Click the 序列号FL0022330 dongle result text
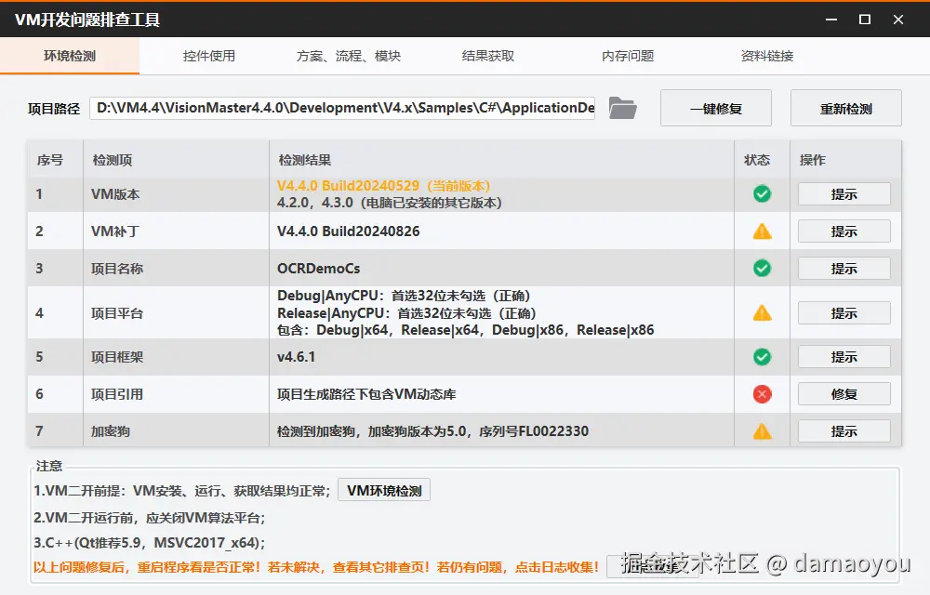The width and height of the screenshot is (930, 595). tap(534, 431)
